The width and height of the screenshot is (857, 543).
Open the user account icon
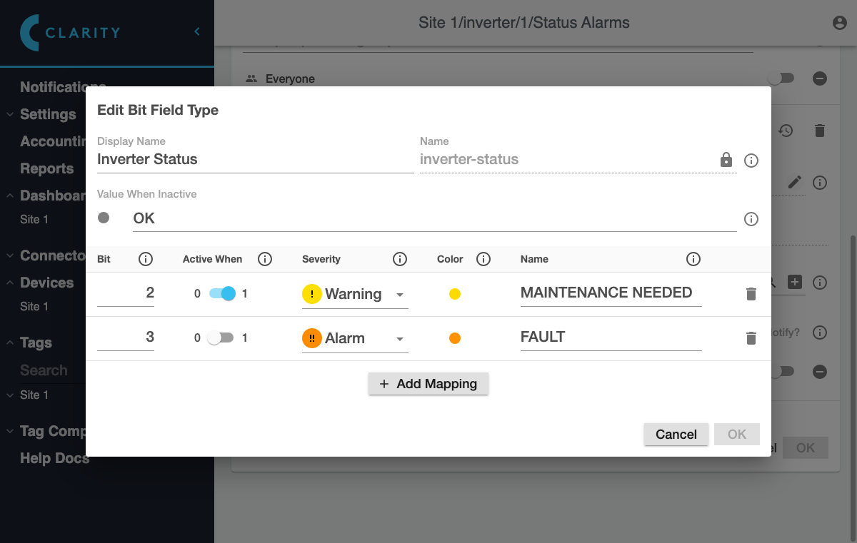[x=840, y=23]
